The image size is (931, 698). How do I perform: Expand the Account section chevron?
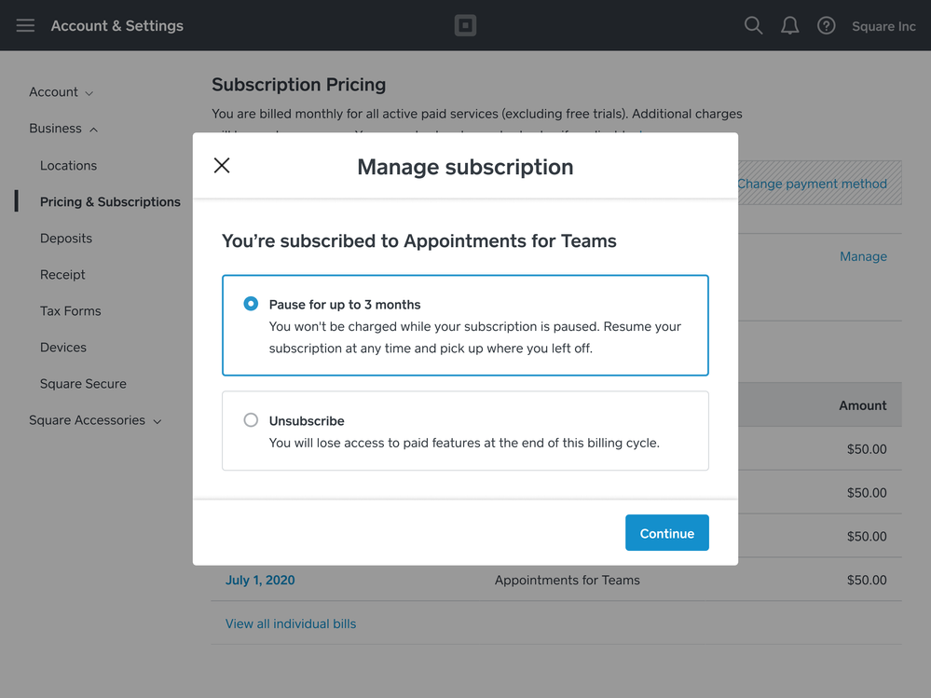tap(89, 93)
